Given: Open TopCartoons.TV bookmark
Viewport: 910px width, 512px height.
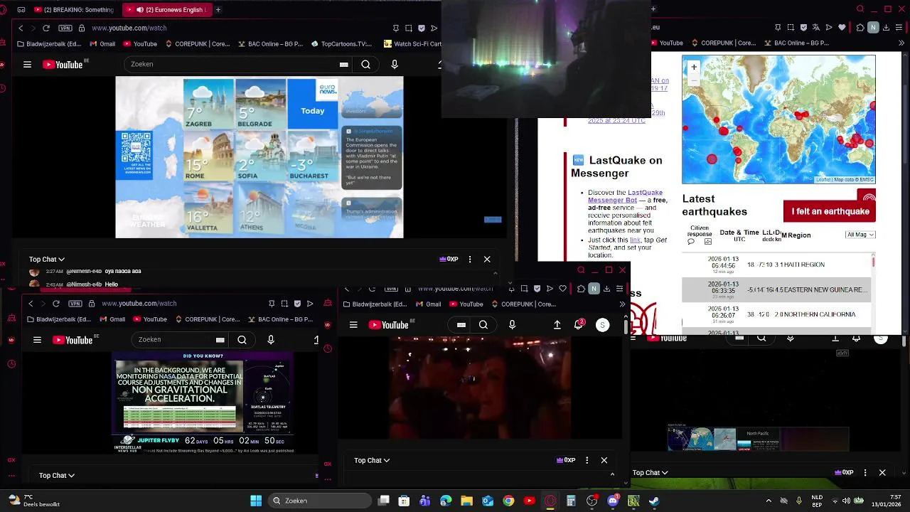Looking at the screenshot, I should pyautogui.click(x=341, y=43).
